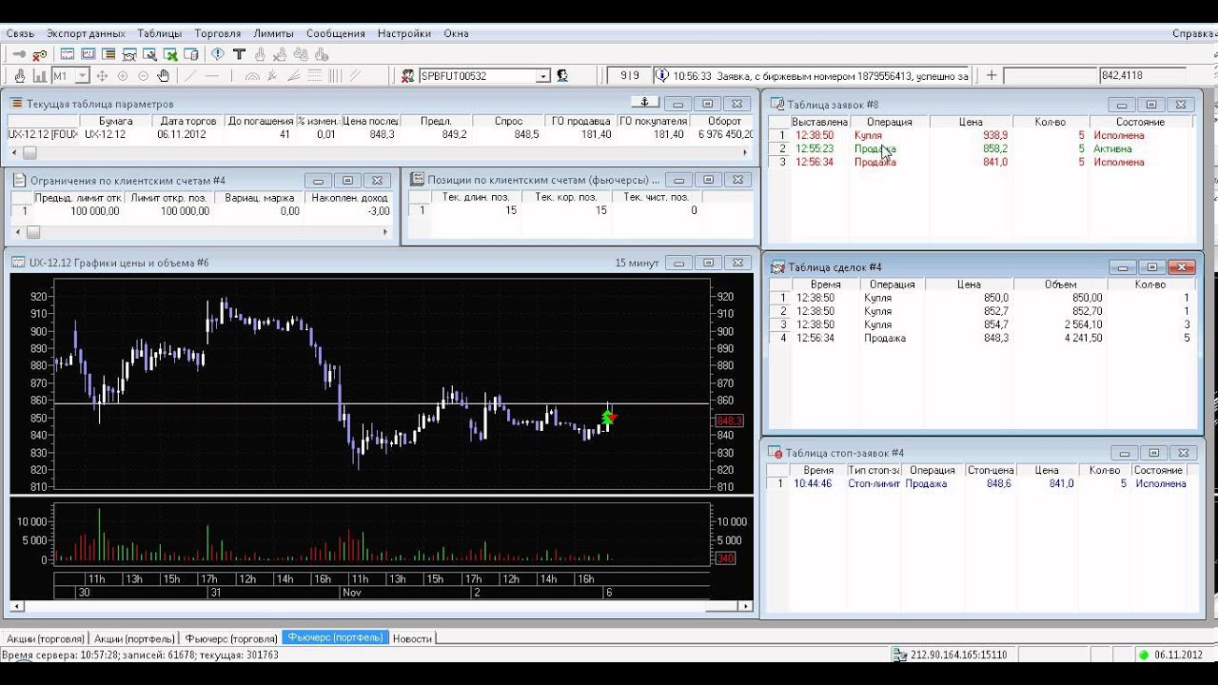Click the disconnect key icon with red X

point(40,54)
